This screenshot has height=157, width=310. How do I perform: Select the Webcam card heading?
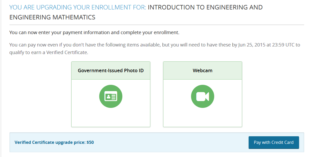[202, 71]
